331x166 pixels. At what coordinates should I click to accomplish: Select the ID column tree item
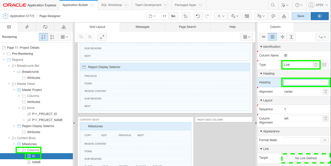34,156
